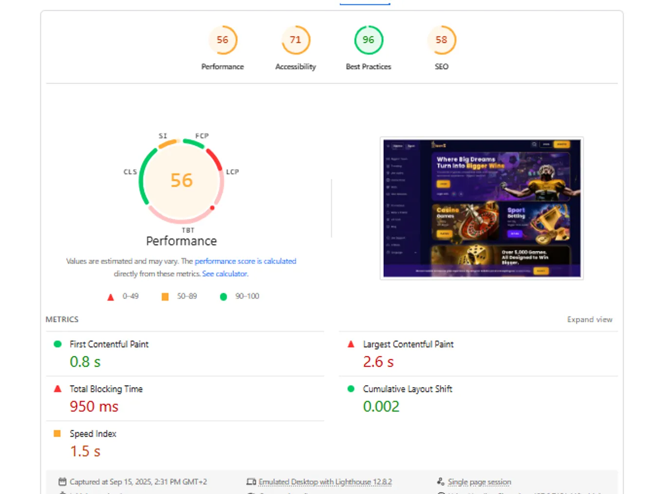Expand the Total Blocking Time metric
The height and width of the screenshot is (494, 645).
click(106, 389)
